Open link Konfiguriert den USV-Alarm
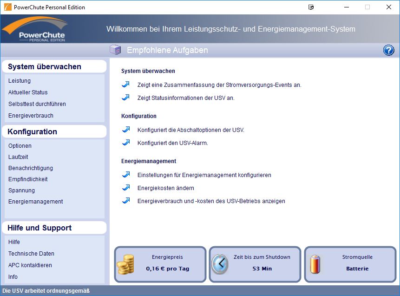Viewport: 400px width, 296px height. pos(173,143)
